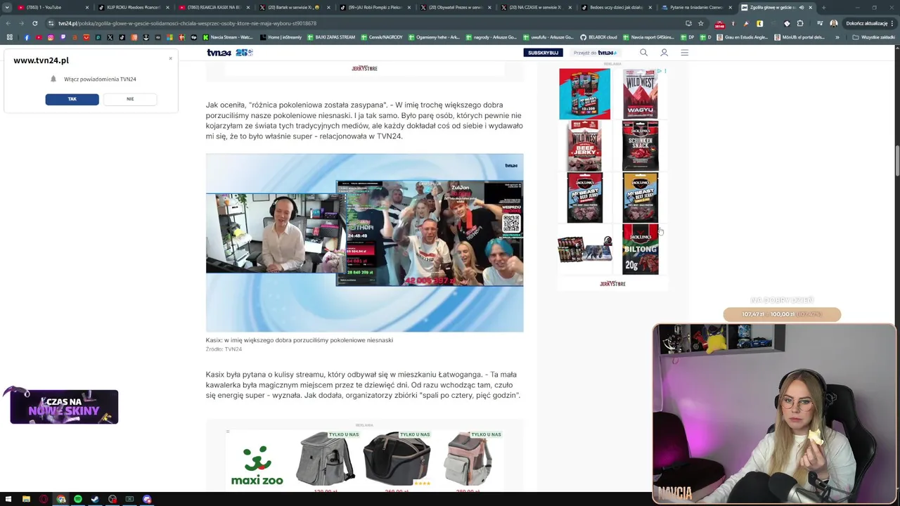Open the apps grid icon in bookmarks bar
Viewport: 900px width, 506px height.
click(x=9, y=37)
